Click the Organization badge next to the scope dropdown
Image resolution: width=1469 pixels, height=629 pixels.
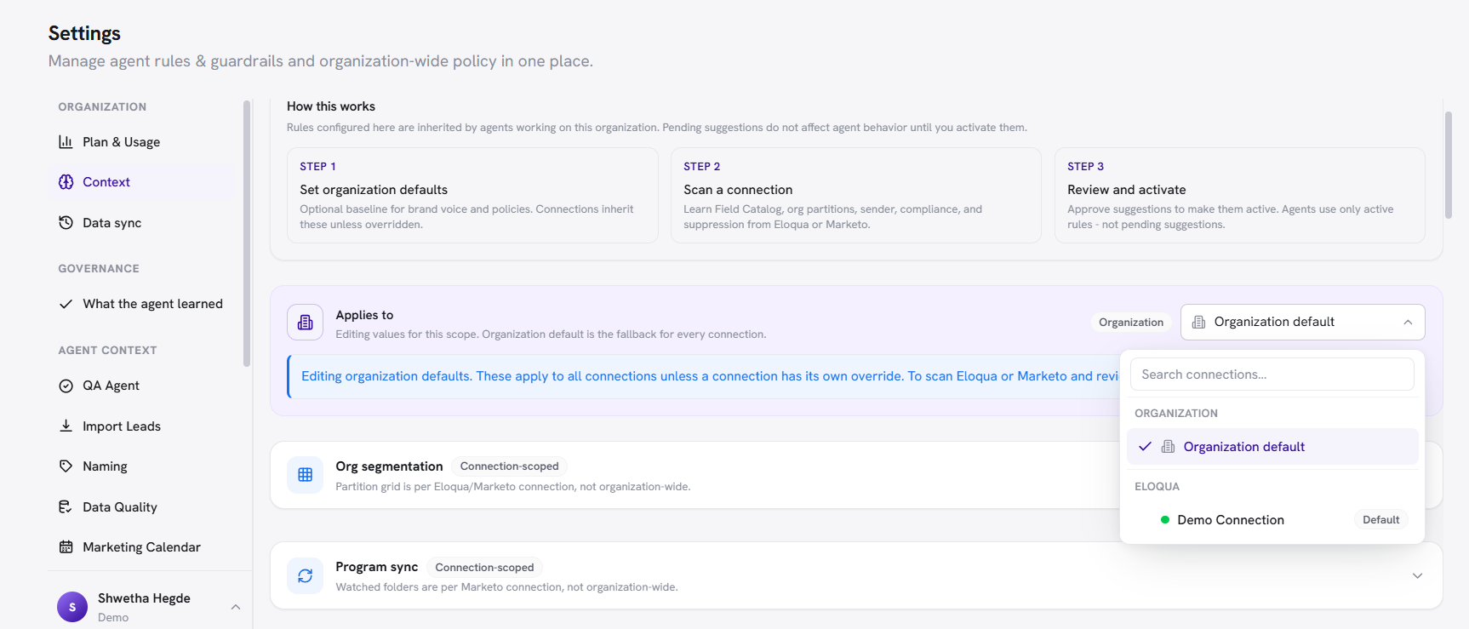[x=1131, y=323]
